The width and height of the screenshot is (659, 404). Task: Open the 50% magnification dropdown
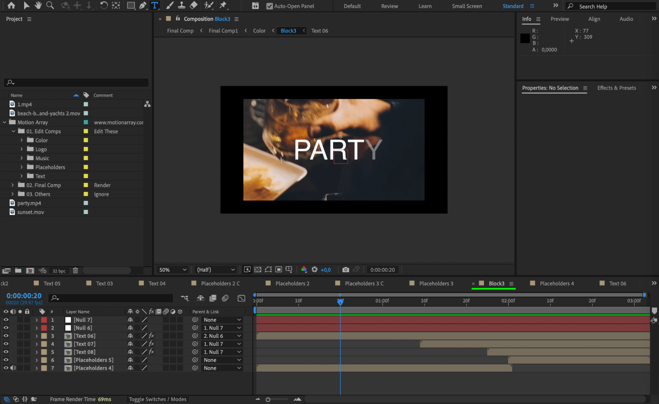[x=172, y=270]
